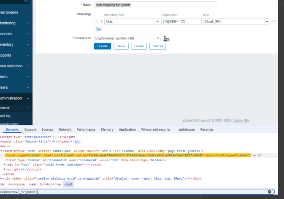Click the Add mapping link
The image size is (284, 199).
coord(98,29)
